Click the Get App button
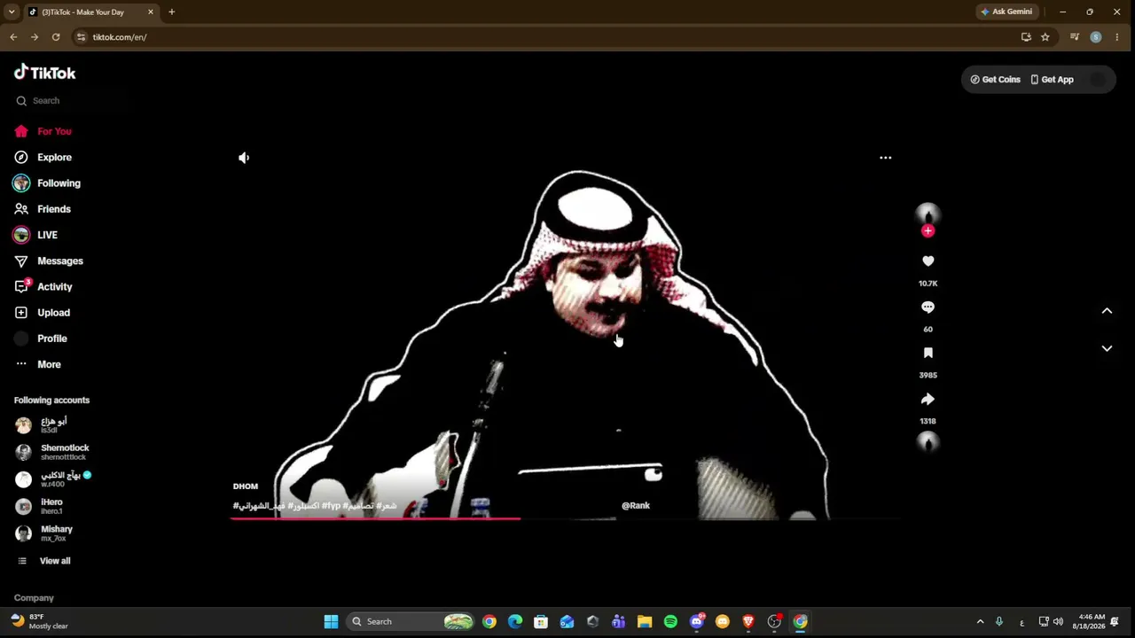Viewport: 1135px width, 638px height. 1052,80
